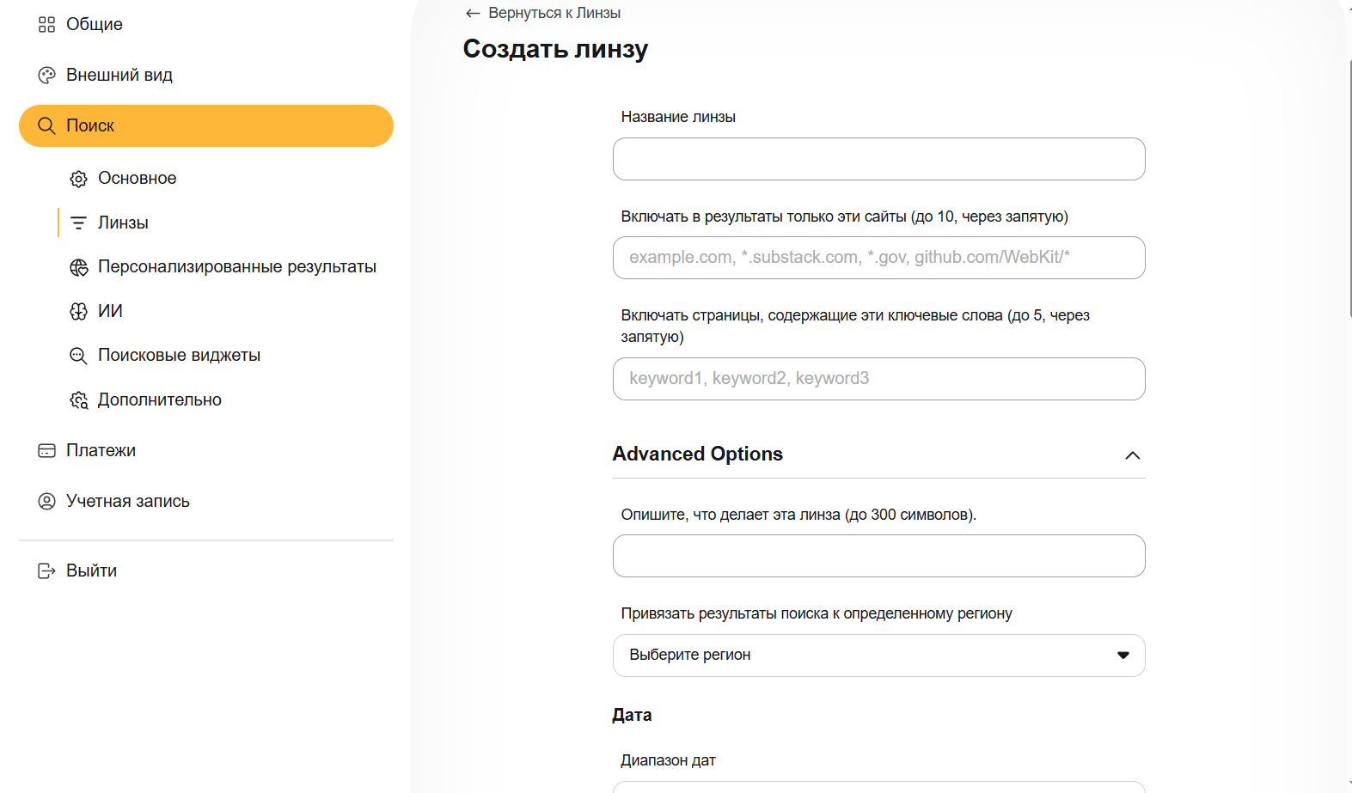Click the brain icon beside ИИ
This screenshot has width=1352, height=793.
pyautogui.click(x=78, y=312)
